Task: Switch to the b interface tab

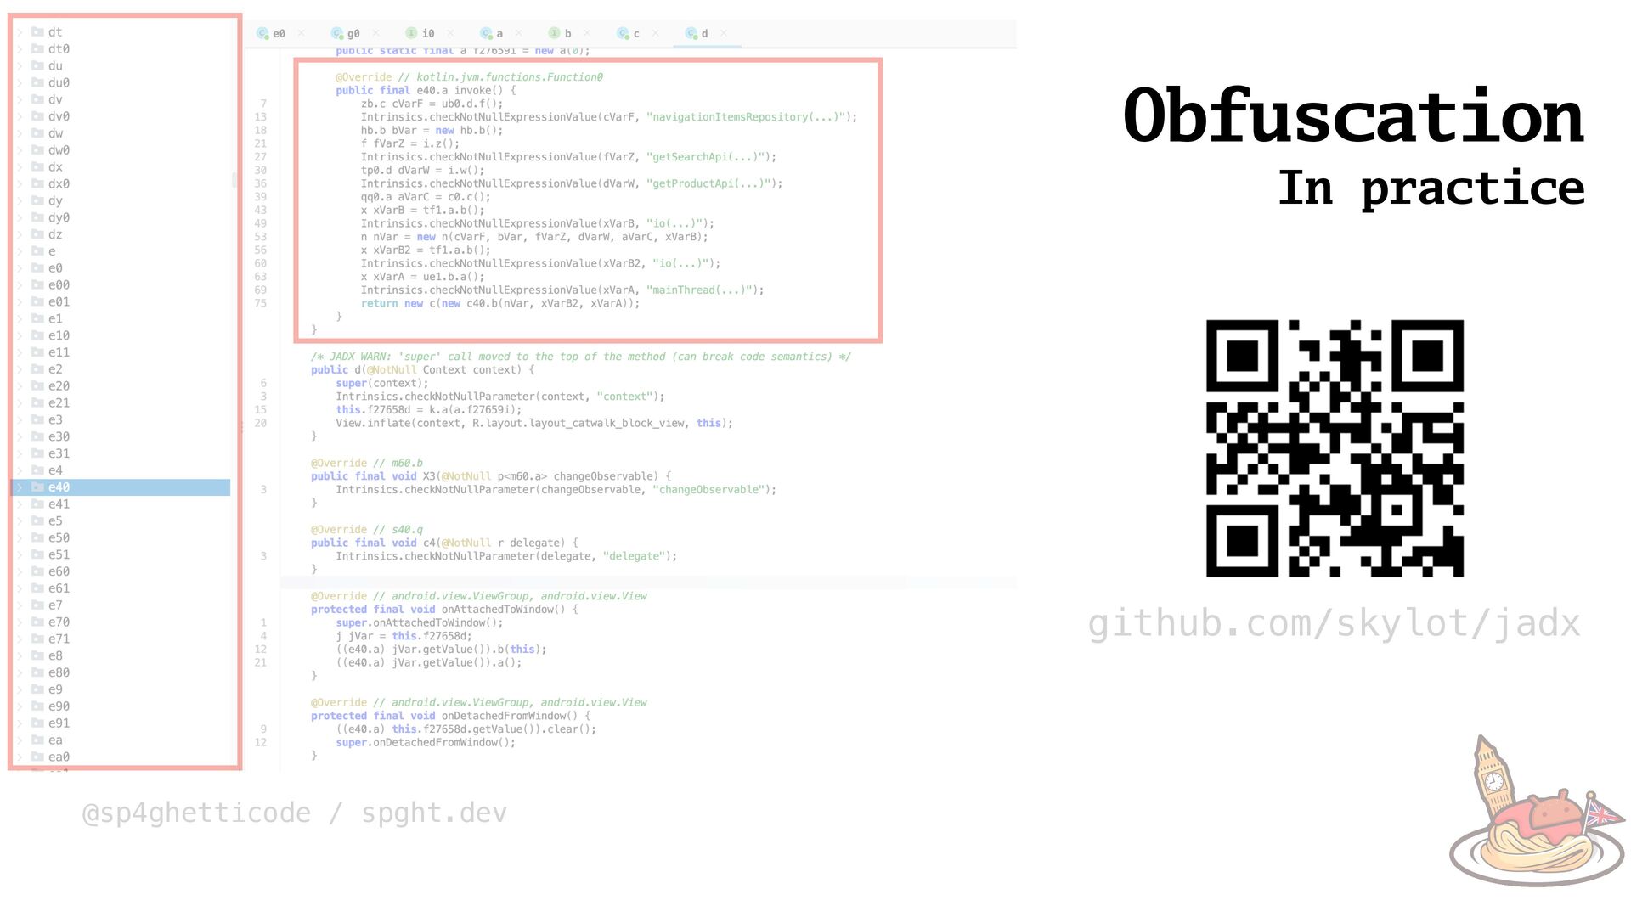Action: tap(567, 34)
